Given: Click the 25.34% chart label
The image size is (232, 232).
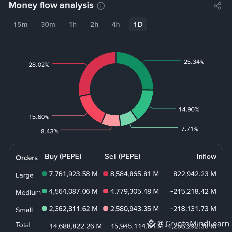Looking at the screenshot, I should pos(194,62).
